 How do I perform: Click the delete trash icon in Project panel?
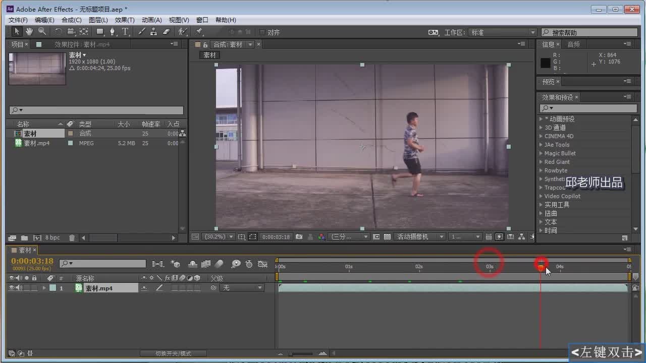click(72, 237)
